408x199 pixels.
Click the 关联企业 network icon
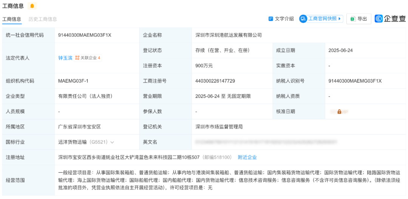pos(77,58)
